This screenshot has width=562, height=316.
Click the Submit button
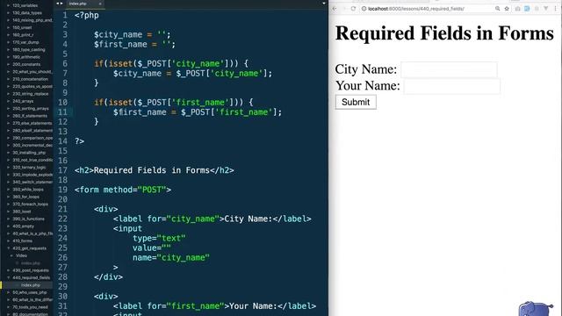[x=356, y=102]
